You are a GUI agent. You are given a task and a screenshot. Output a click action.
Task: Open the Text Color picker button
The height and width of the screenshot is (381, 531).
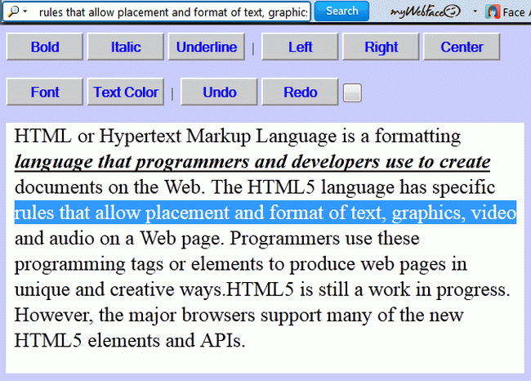[x=126, y=92]
